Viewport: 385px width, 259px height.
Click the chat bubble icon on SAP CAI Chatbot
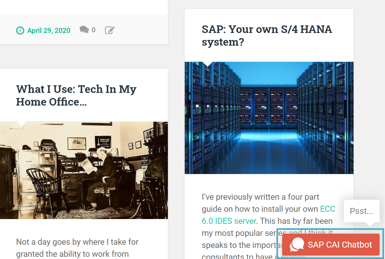pyautogui.click(x=297, y=245)
